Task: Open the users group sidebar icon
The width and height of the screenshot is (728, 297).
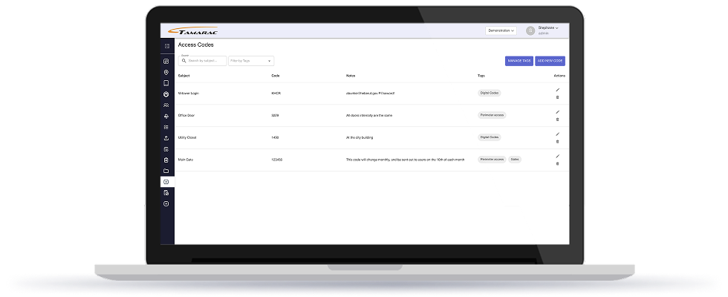Action: point(166,105)
